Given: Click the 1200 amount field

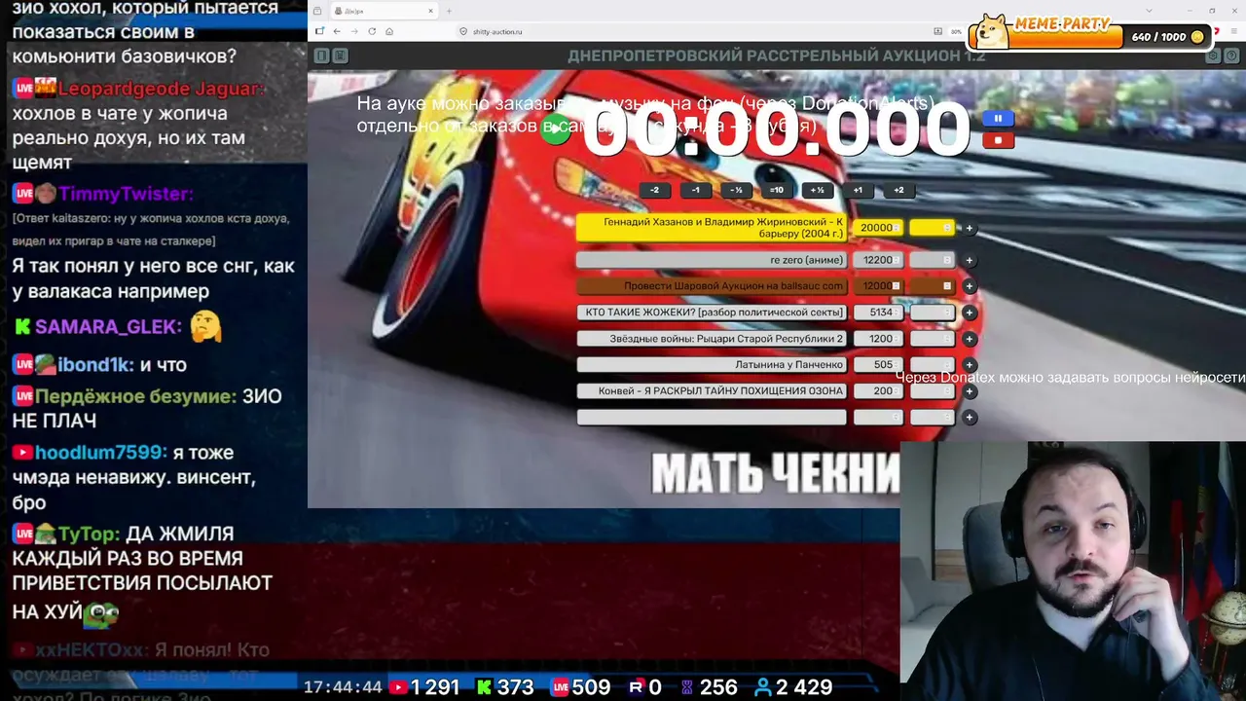Looking at the screenshot, I should [x=878, y=339].
